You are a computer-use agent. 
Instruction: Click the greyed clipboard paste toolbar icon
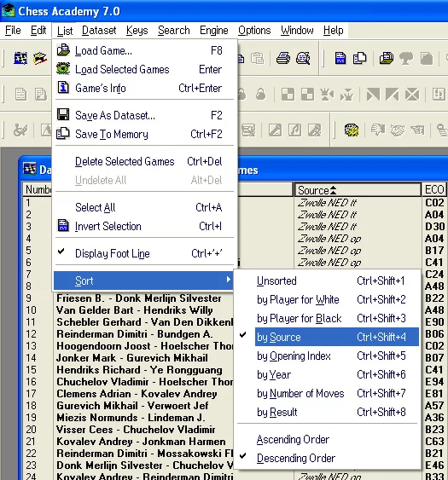(x=257, y=58)
